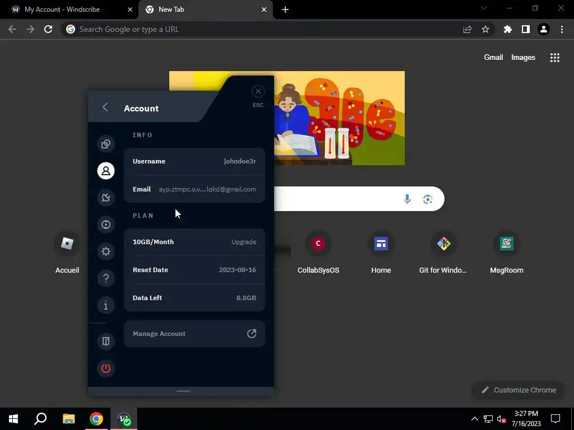Click the Log Out door icon
The width and height of the screenshot is (574, 430).
[106, 341]
